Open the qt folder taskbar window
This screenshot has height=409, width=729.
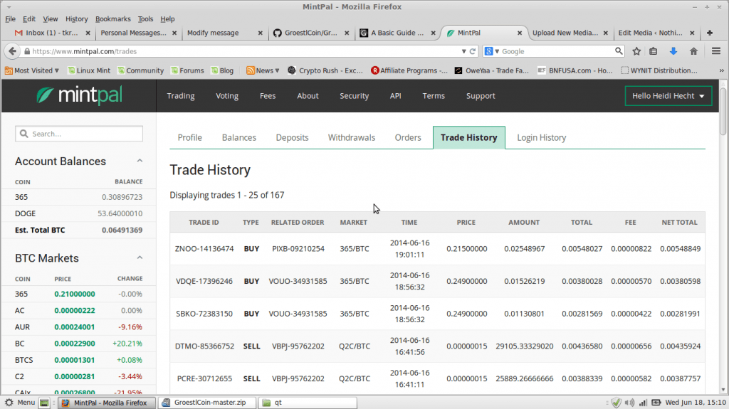coord(308,403)
